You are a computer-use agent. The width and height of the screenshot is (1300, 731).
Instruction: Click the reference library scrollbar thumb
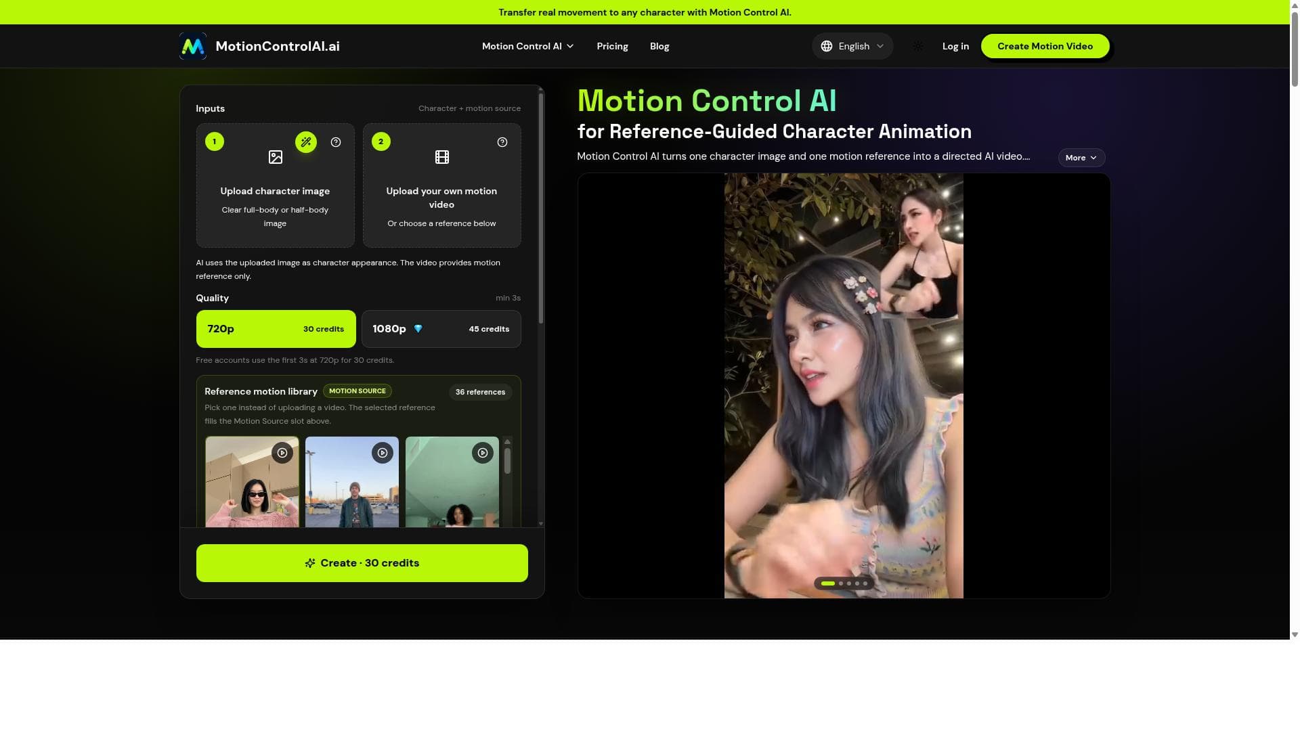tap(507, 460)
